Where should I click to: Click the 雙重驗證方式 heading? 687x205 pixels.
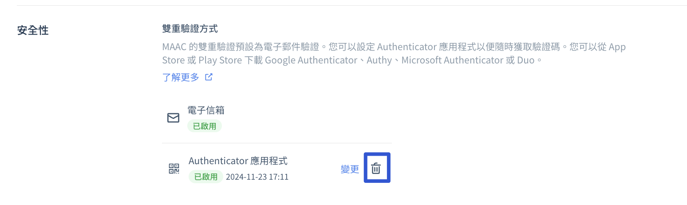coord(190,29)
